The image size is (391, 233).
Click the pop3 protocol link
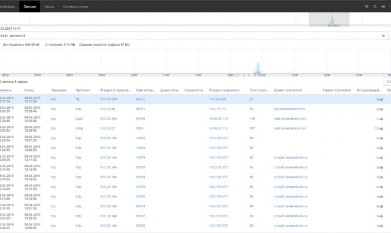coord(79,119)
